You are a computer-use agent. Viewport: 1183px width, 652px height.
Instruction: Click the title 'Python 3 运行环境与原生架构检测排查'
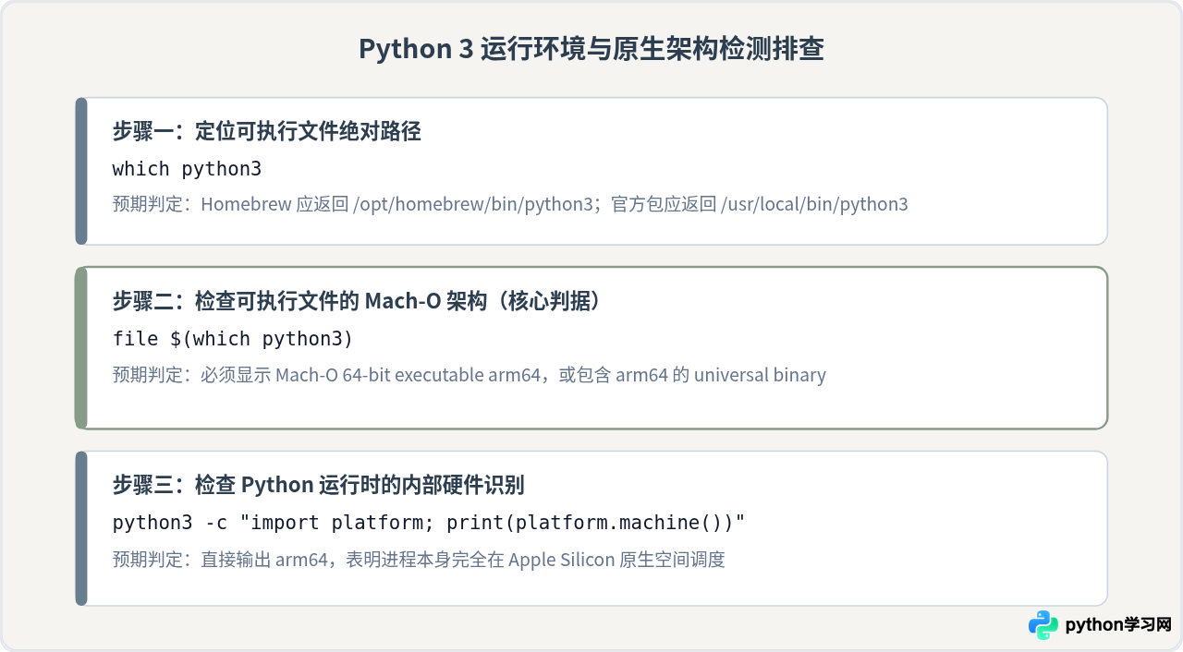coord(591,49)
